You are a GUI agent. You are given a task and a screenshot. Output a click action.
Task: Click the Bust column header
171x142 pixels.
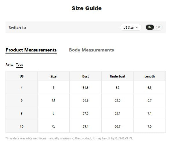coord(85,76)
